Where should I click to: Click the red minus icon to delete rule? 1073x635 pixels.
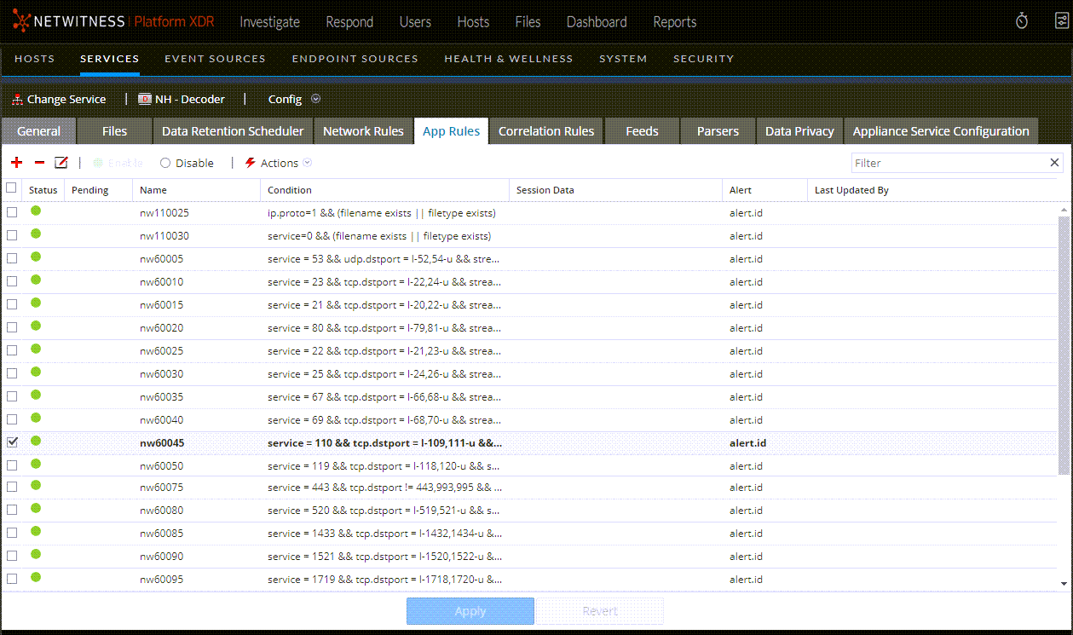pos(38,162)
